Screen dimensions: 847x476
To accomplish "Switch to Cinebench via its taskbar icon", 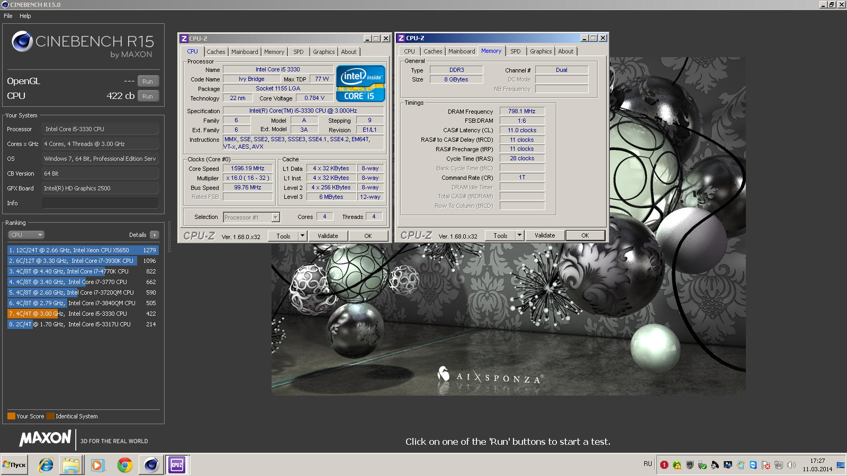I will 151,465.
